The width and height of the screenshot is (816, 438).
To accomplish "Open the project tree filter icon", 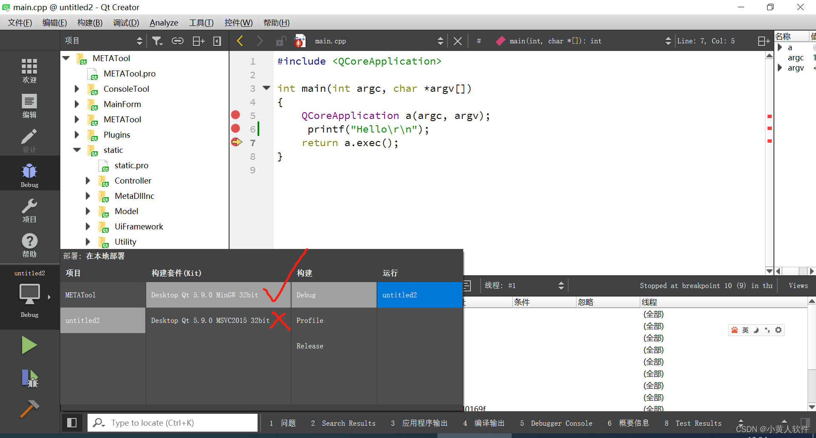I will click(x=157, y=40).
